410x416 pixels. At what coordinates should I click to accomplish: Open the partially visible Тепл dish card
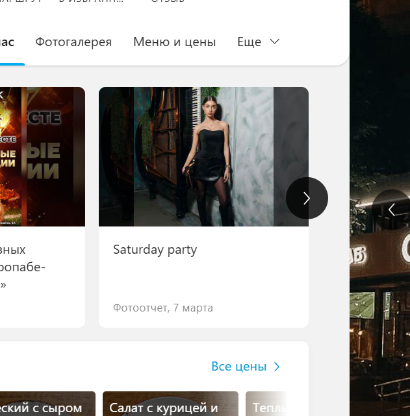point(267,404)
